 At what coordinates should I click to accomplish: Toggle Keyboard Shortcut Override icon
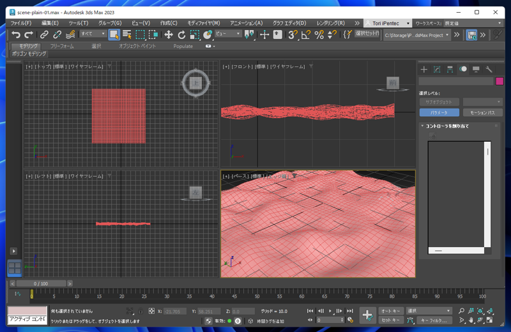[278, 34]
